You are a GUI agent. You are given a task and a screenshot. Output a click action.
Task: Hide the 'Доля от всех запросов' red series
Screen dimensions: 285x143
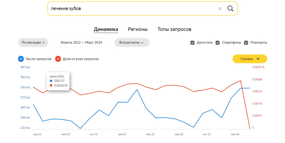pos(58,59)
